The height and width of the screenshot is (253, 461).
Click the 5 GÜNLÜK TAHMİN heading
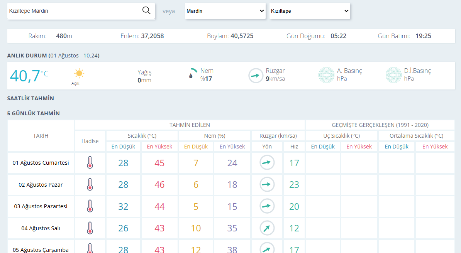[x=34, y=113]
